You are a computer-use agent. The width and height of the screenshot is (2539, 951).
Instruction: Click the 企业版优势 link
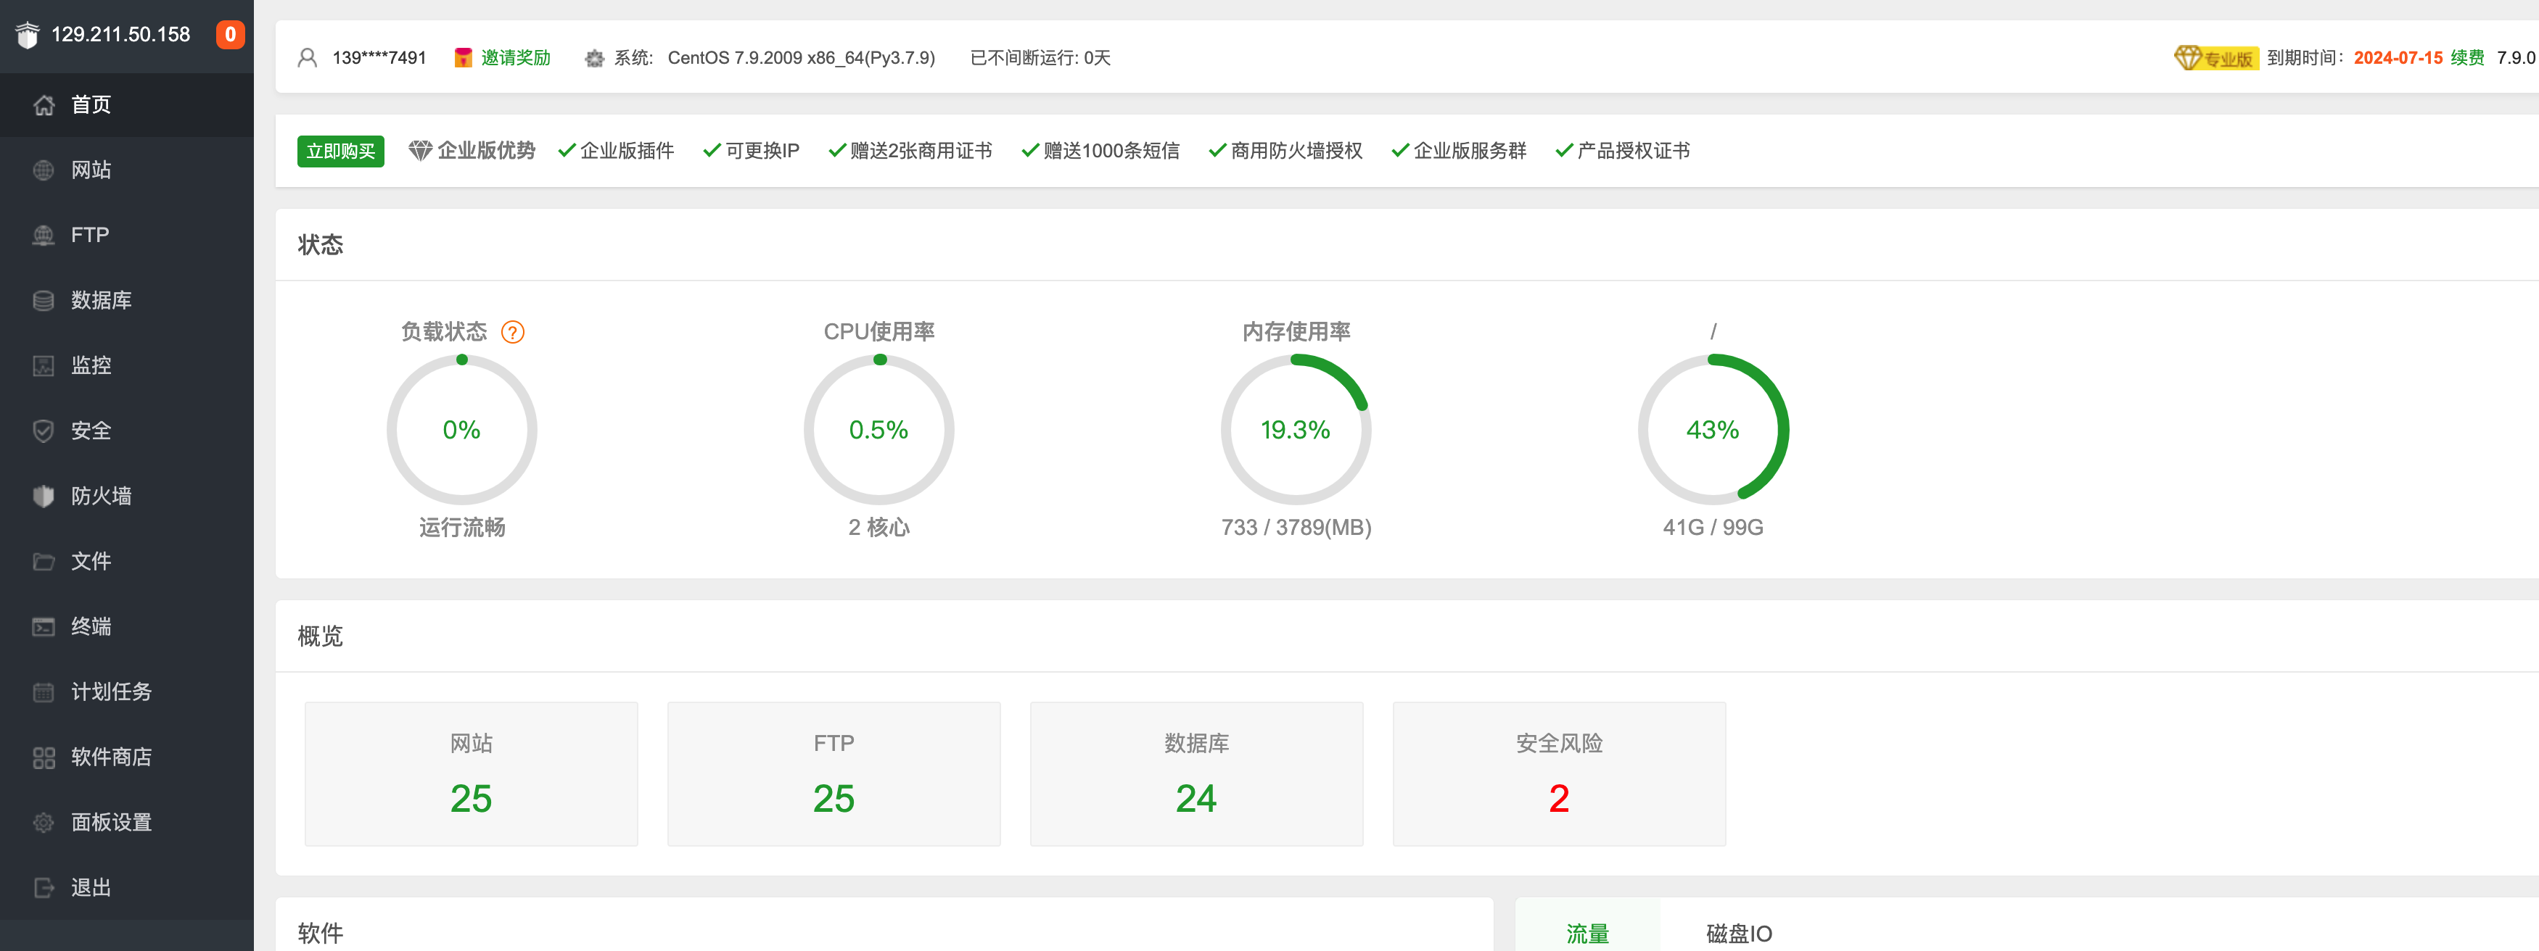[x=486, y=151]
